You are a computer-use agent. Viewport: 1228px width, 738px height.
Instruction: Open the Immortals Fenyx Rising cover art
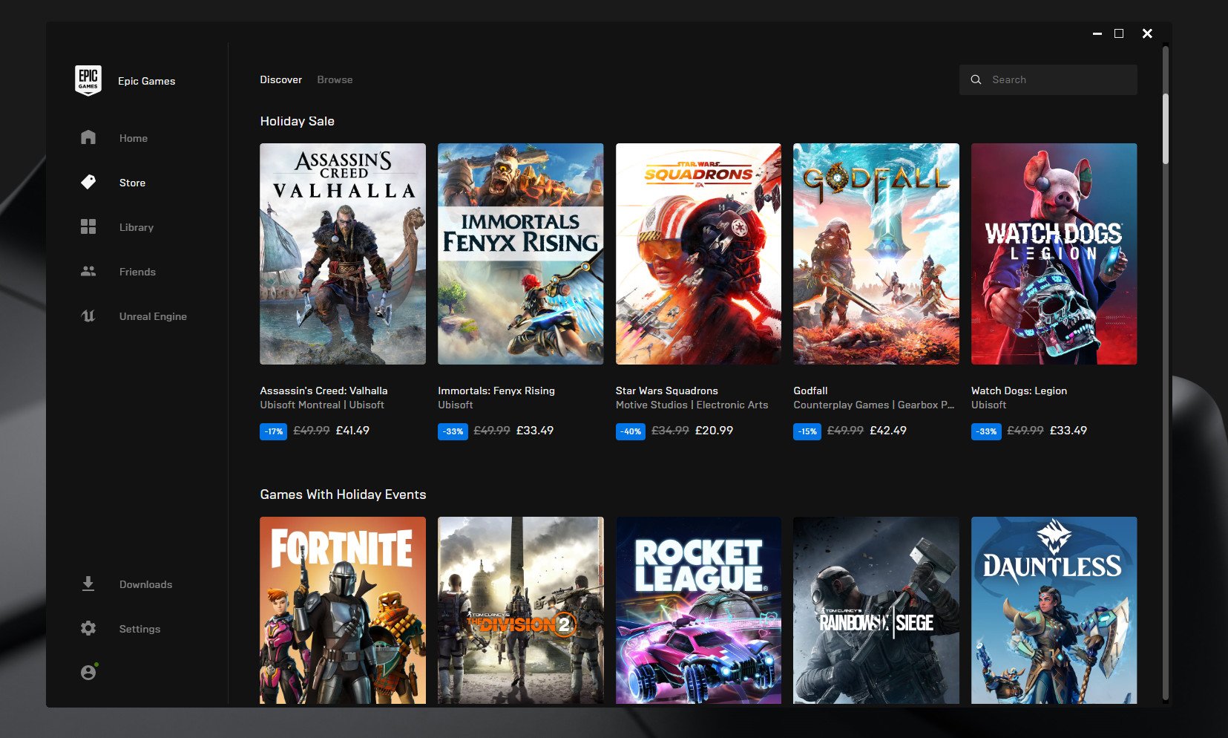520,254
